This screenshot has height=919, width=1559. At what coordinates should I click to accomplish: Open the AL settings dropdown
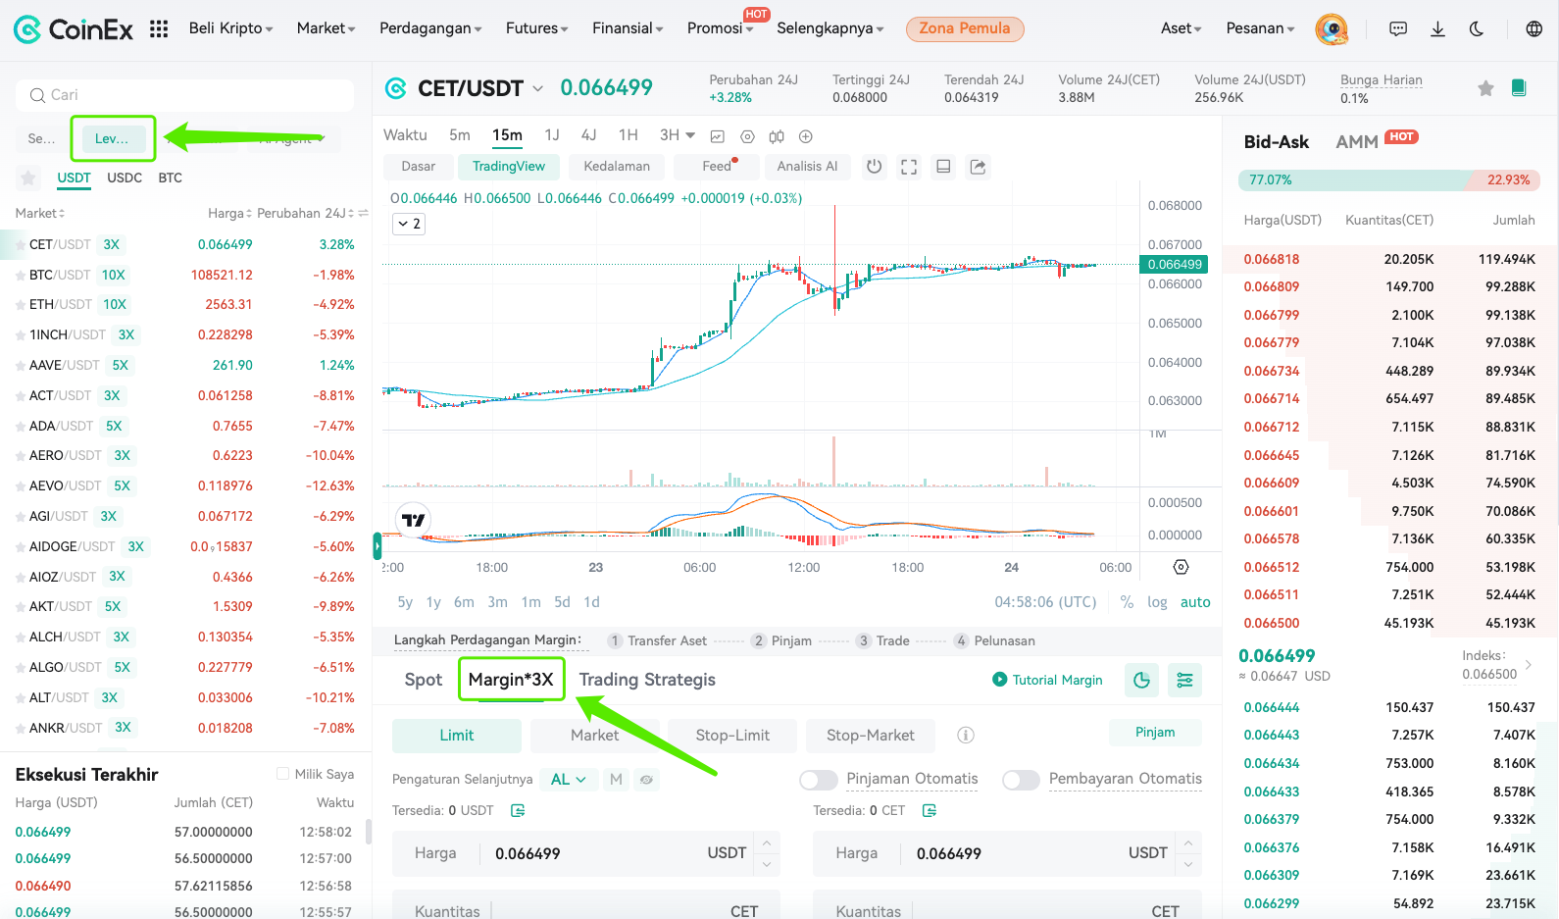pyautogui.click(x=569, y=780)
